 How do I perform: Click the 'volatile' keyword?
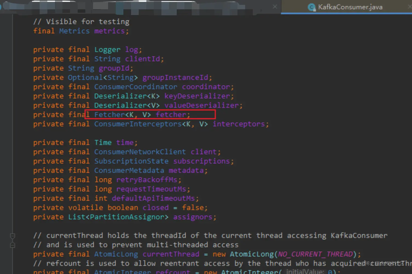click(x=85, y=208)
